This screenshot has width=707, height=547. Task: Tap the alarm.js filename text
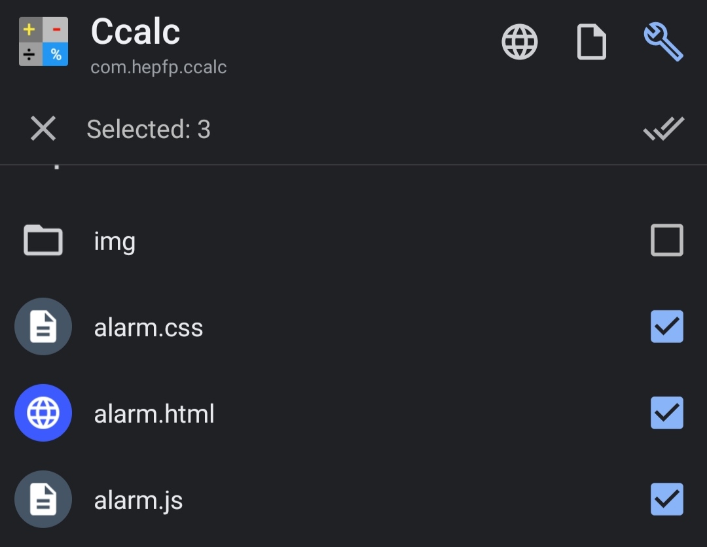[x=139, y=499]
